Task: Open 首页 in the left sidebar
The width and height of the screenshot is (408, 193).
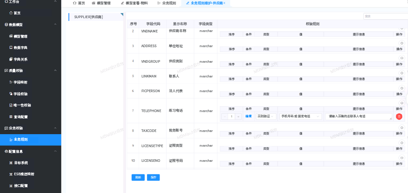Action: click(x=17, y=13)
